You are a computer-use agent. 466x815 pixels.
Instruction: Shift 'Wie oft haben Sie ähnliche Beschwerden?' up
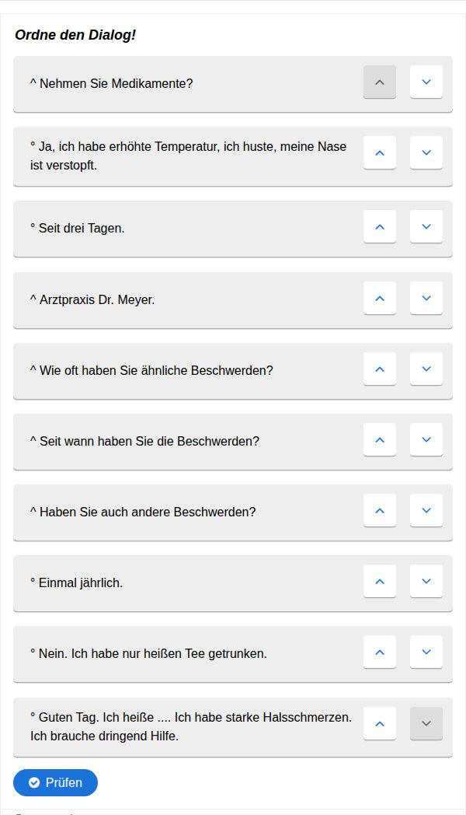pos(380,369)
